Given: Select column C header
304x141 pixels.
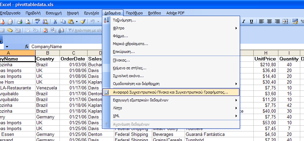Looking at the screenshot, I should pyautogui.click(x=74, y=53).
